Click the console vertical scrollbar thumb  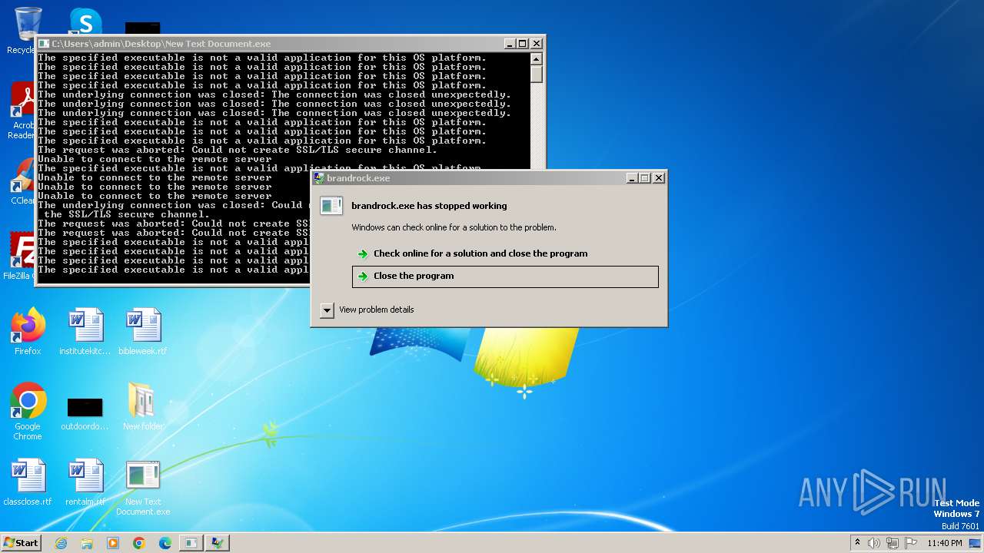537,75
